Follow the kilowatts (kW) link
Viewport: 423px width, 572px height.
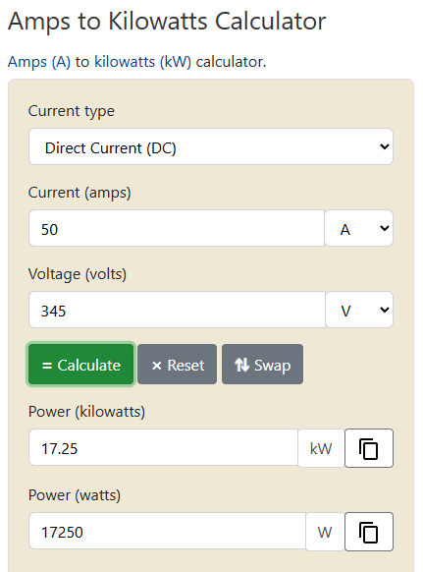(x=143, y=62)
